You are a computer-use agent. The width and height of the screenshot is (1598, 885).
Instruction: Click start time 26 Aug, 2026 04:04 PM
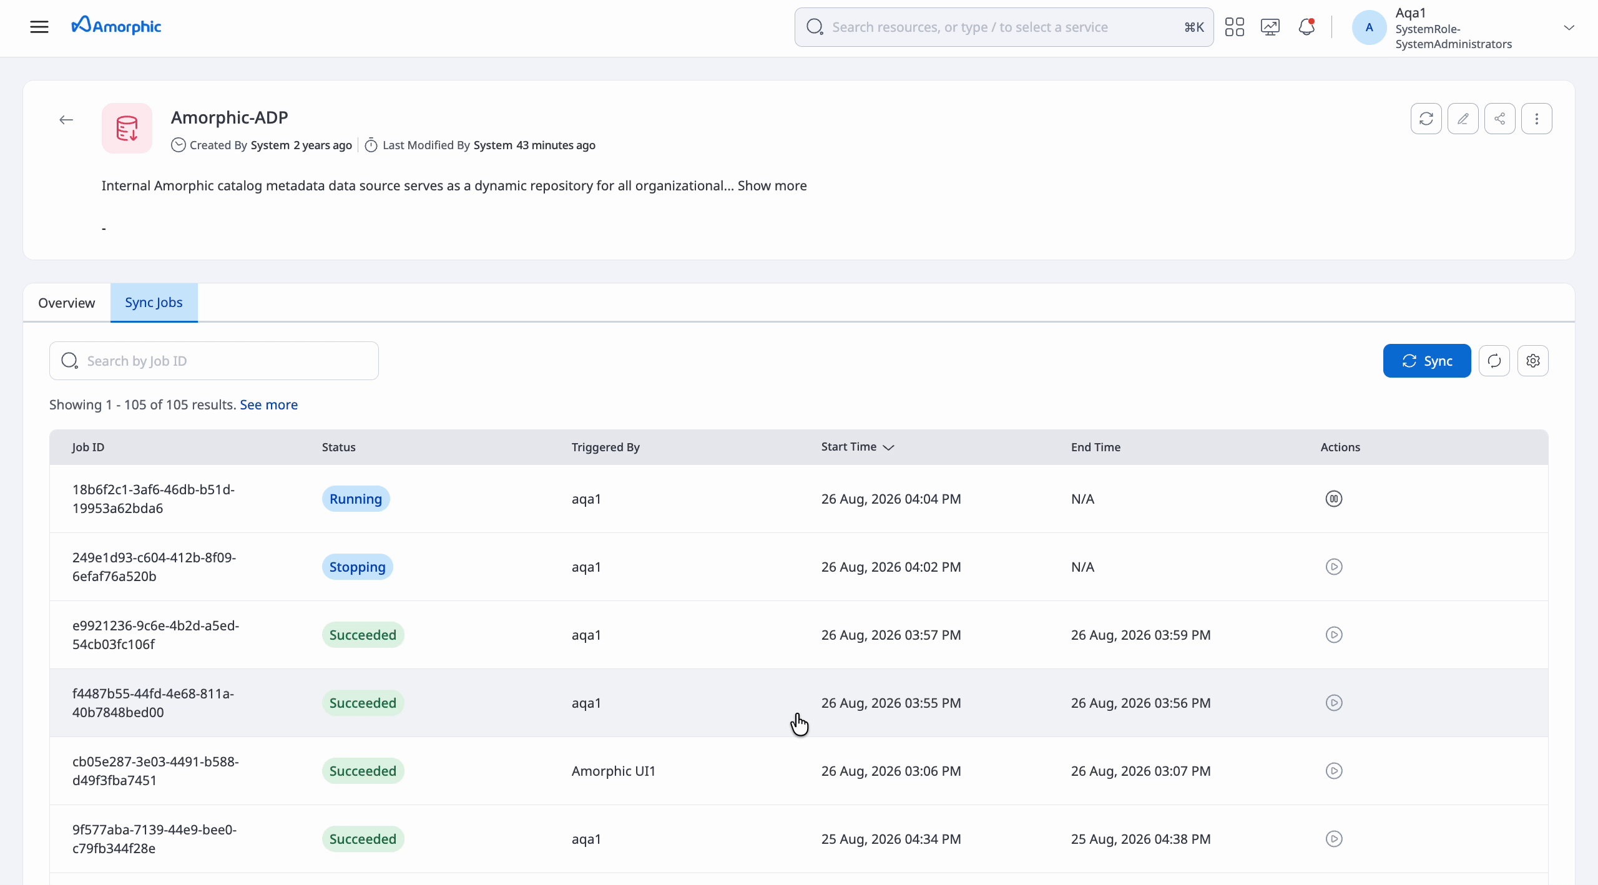[891, 499]
